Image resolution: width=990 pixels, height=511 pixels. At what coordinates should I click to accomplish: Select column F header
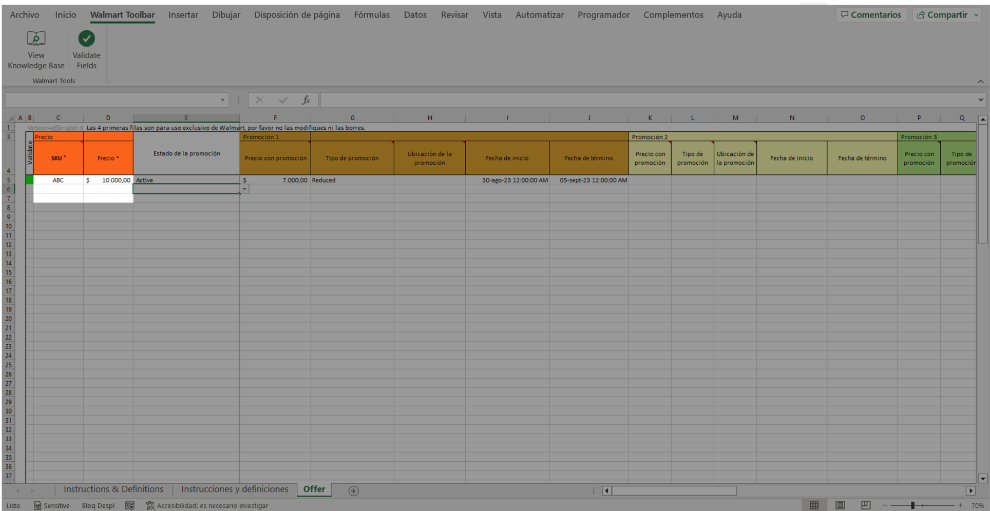(275, 118)
